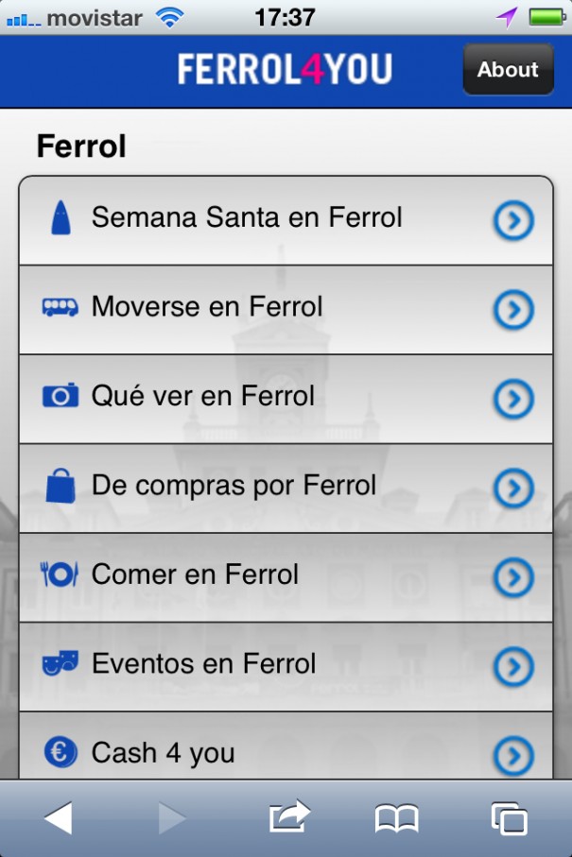Viewport: 572px width, 857px height.
Task: Open the bookmarks book icon
Action: (x=396, y=818)
